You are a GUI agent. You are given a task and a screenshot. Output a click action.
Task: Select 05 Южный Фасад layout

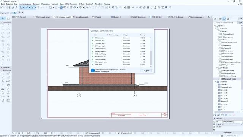228,70
